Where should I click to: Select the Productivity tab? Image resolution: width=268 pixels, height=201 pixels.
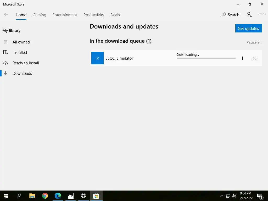(94, 15)
